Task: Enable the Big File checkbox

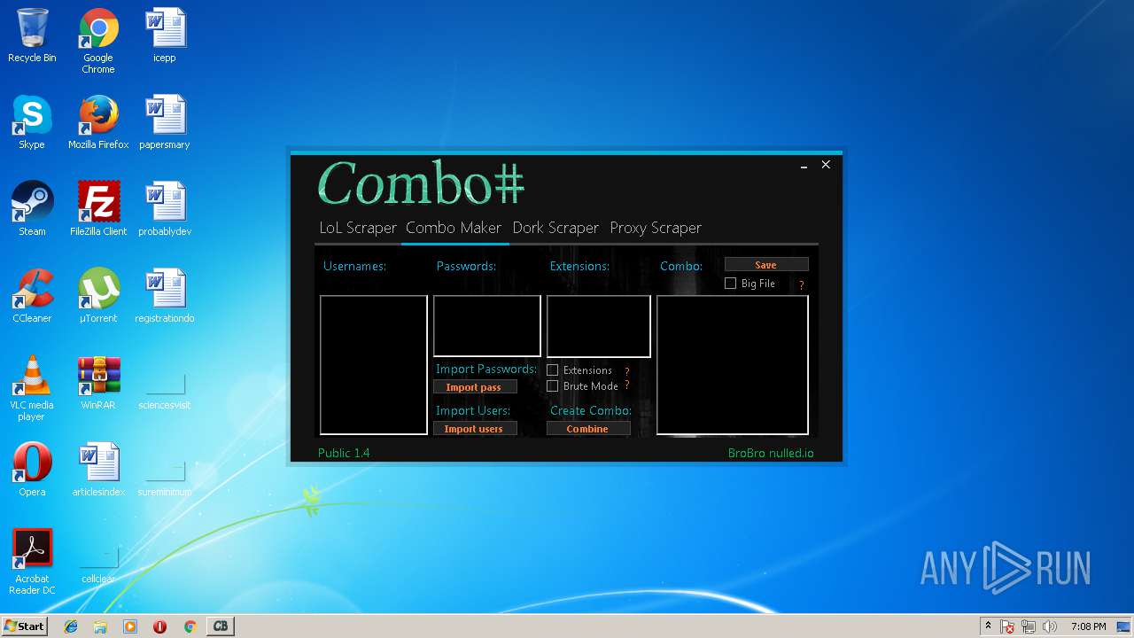Action: click(731, 284)
